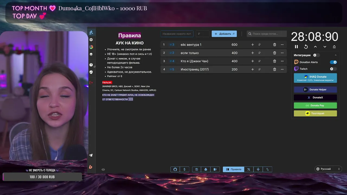Screen dimensions: 347x195
Task: Add amount to 'если только' with plus
Action: [253, 53]
